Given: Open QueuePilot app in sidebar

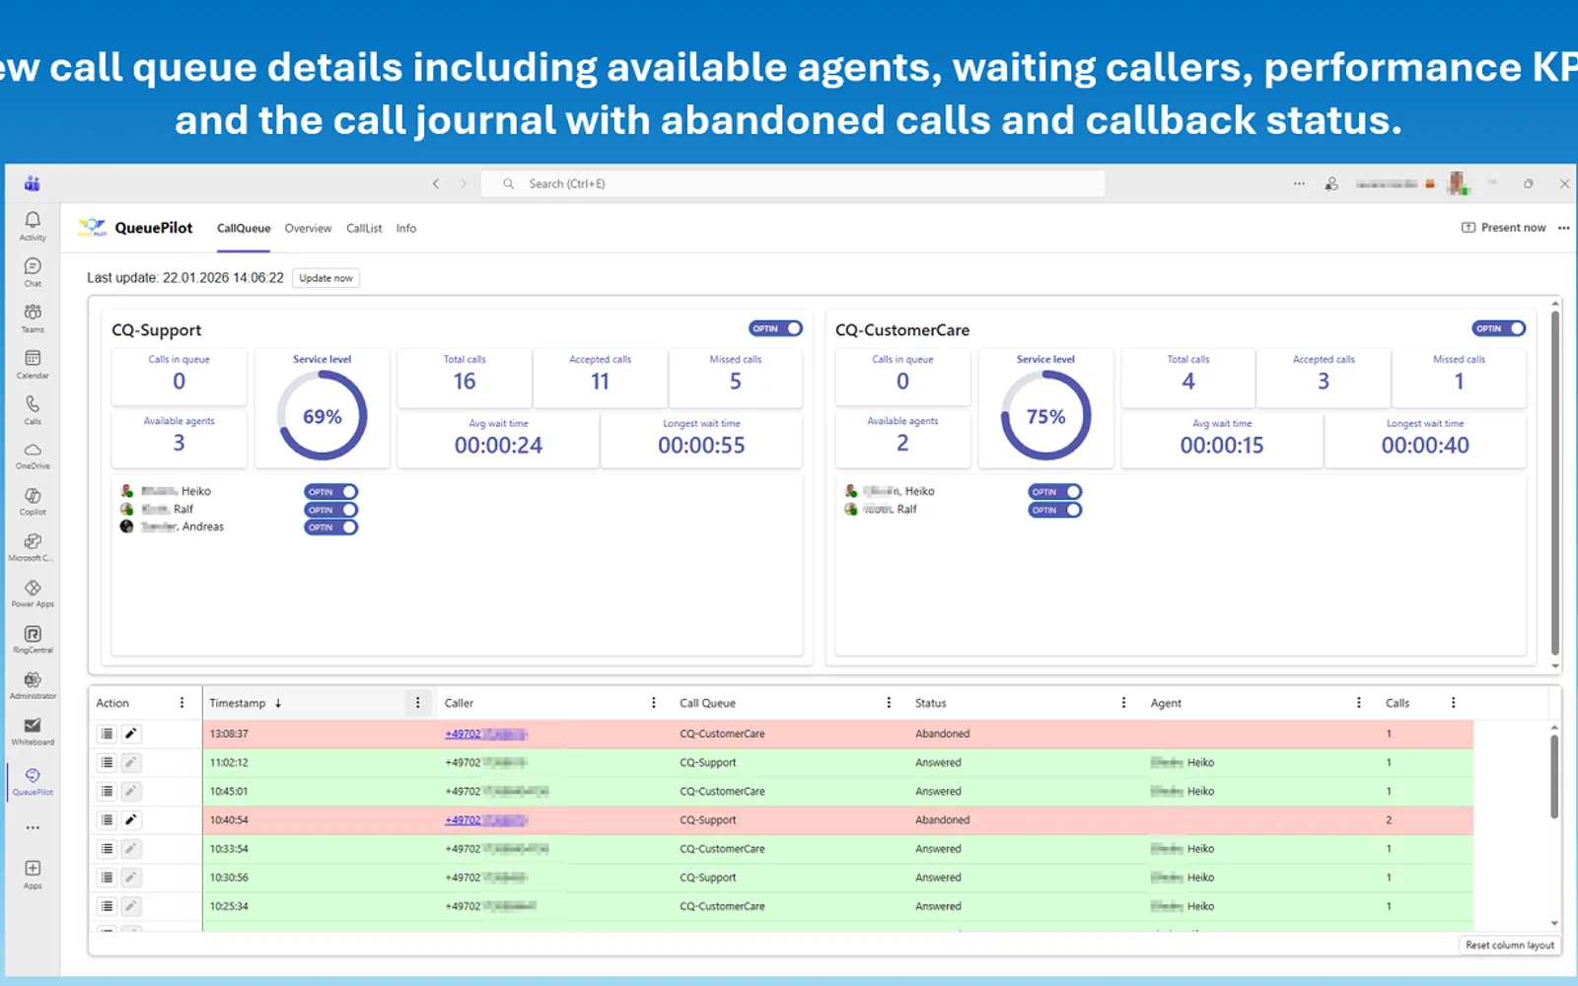Looking at the screenshot, I should [33, 781].
